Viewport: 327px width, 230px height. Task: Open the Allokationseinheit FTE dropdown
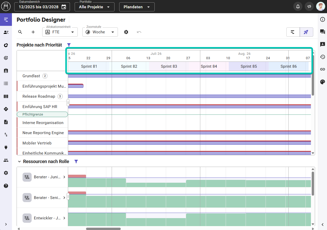[x=60, y=32]
